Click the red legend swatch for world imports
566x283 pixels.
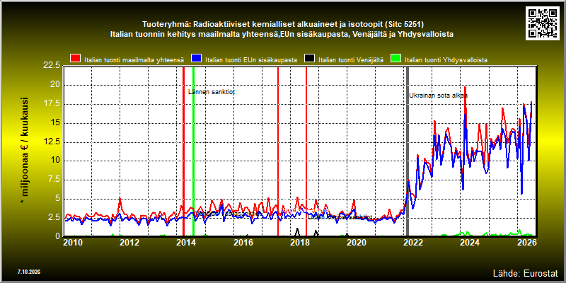tap(76, 59)
